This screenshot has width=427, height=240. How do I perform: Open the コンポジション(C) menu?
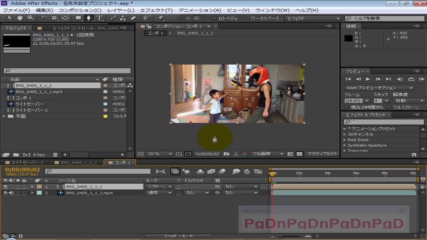point(80,10)
